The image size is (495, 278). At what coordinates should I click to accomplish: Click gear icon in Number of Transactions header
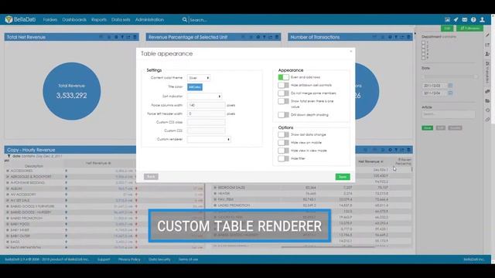click(390, 37)
